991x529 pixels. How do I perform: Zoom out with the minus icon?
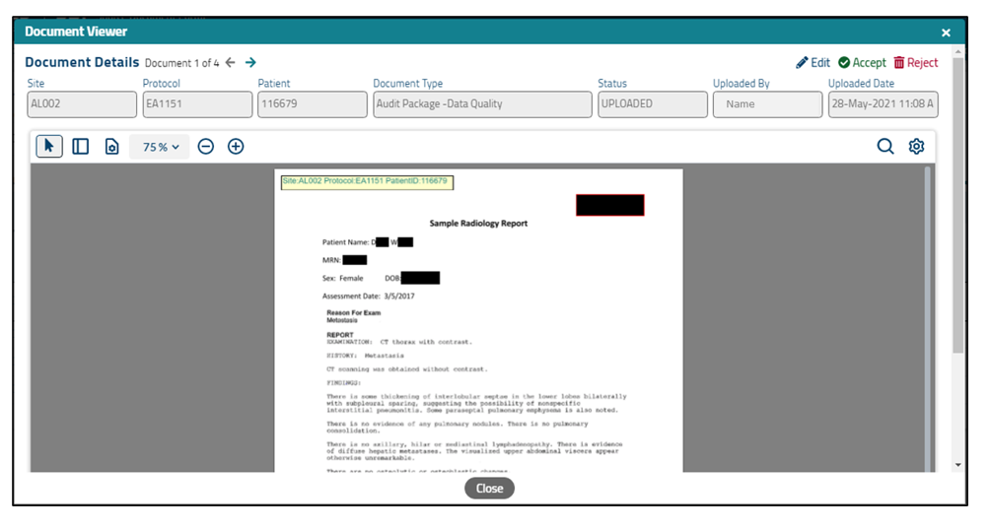pyautogui.click(x=205, y=147)
